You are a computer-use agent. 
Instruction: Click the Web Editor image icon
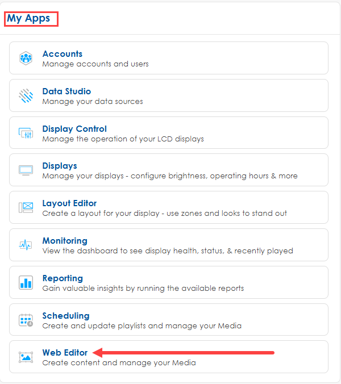pos(26,357)
